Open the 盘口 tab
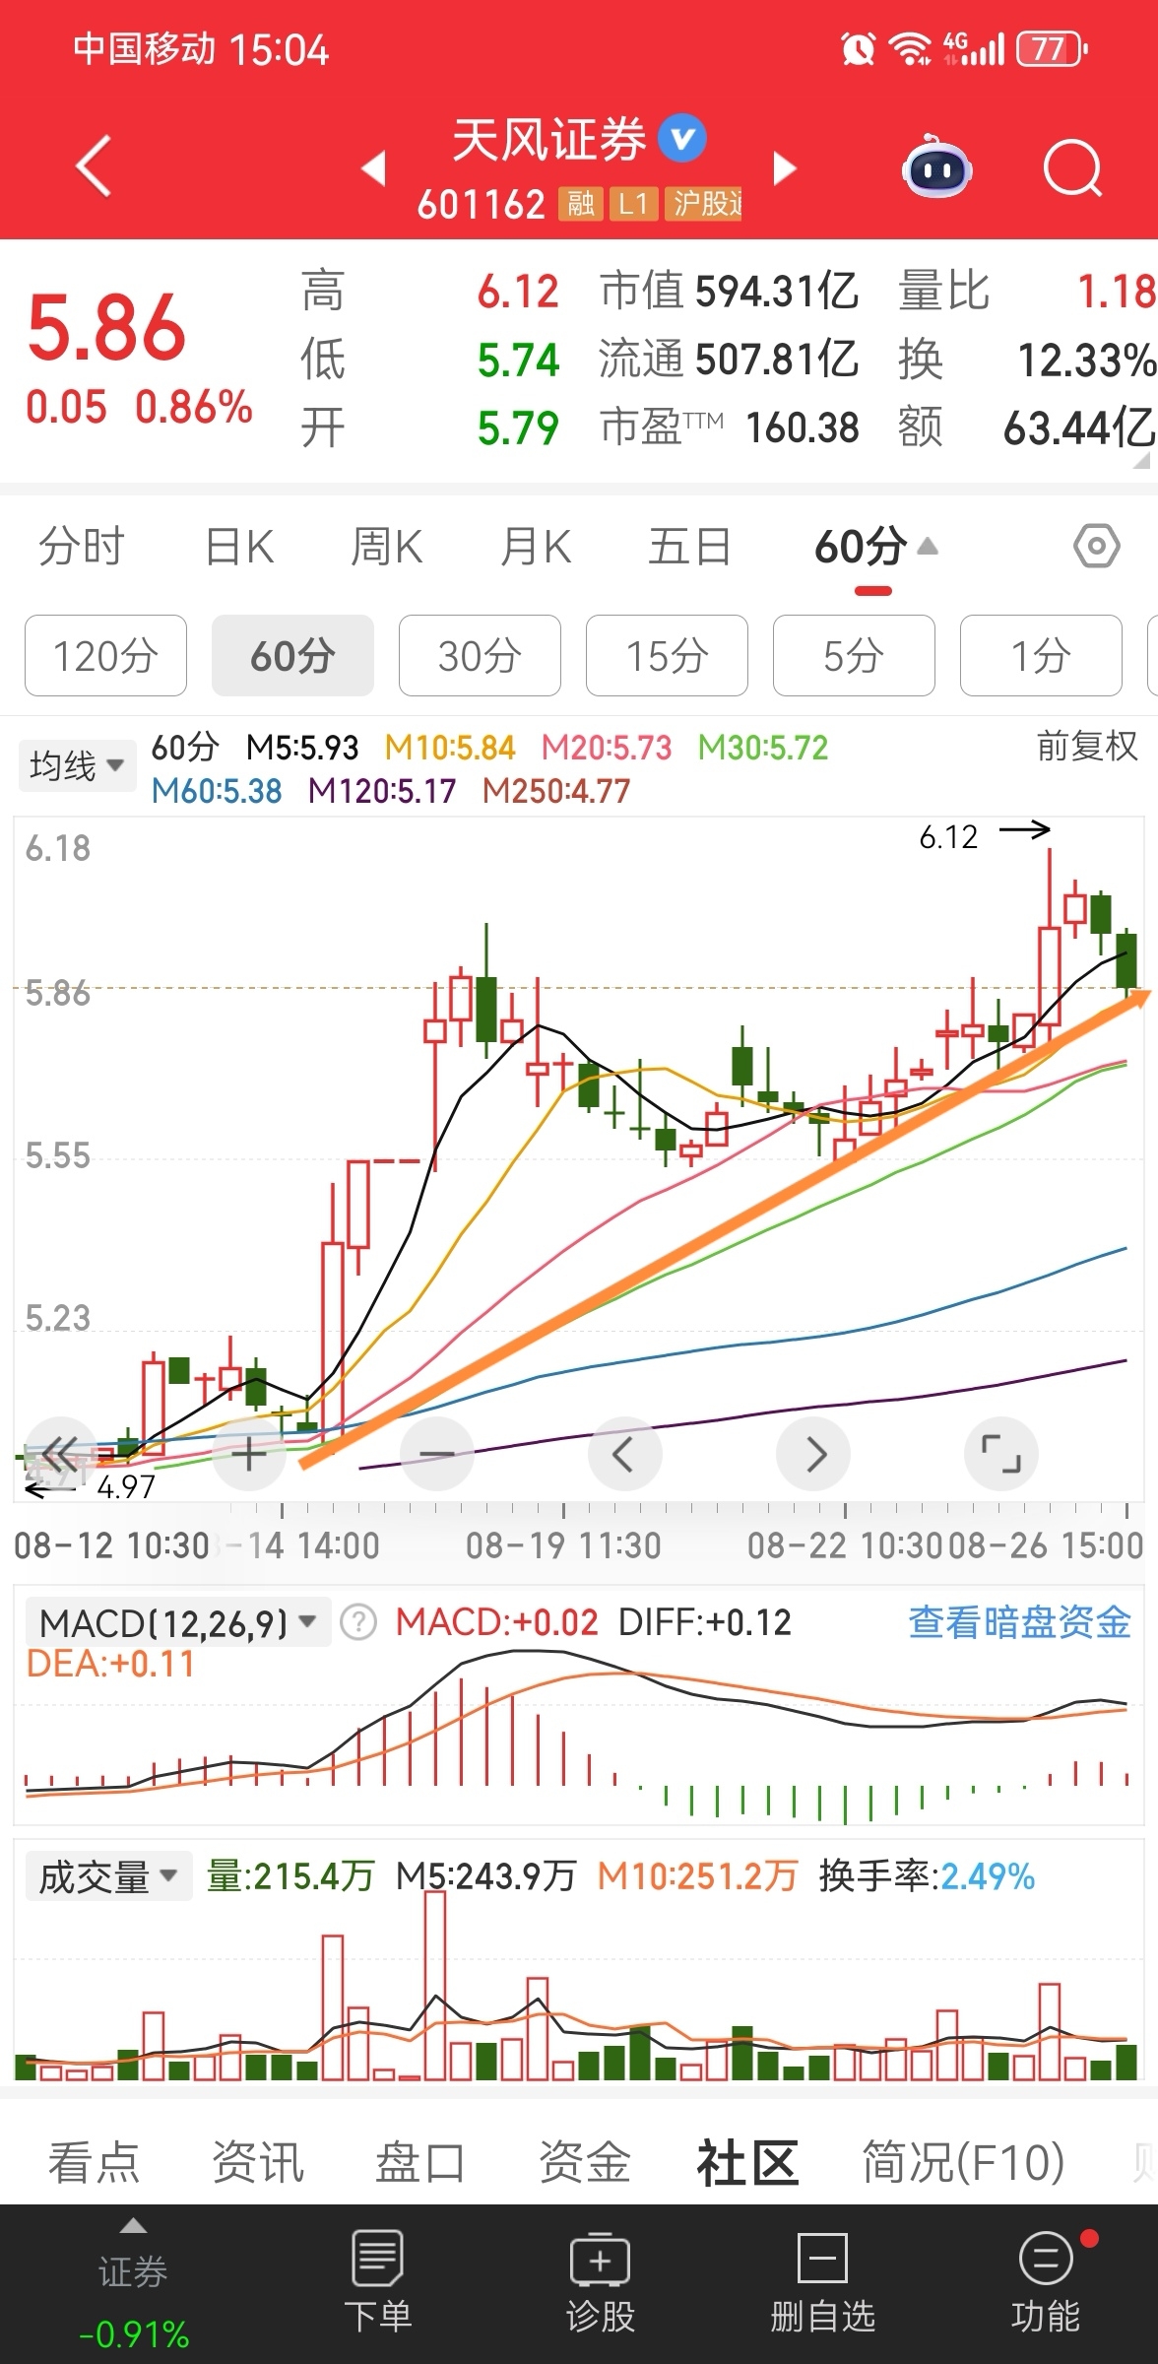Image resolution: width=1158 pixels, height=2364 pixels. click(x=420, y=2163)
